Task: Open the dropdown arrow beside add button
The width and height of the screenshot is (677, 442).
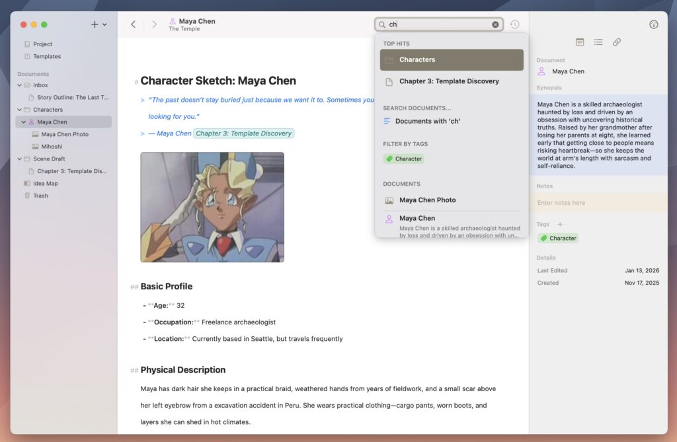Action: click(x=104, y=24)
